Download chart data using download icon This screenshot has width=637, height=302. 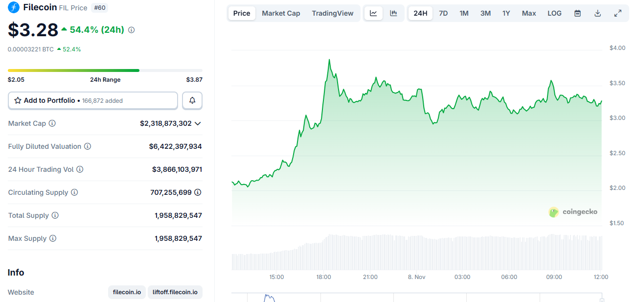(x=597, y=13)
